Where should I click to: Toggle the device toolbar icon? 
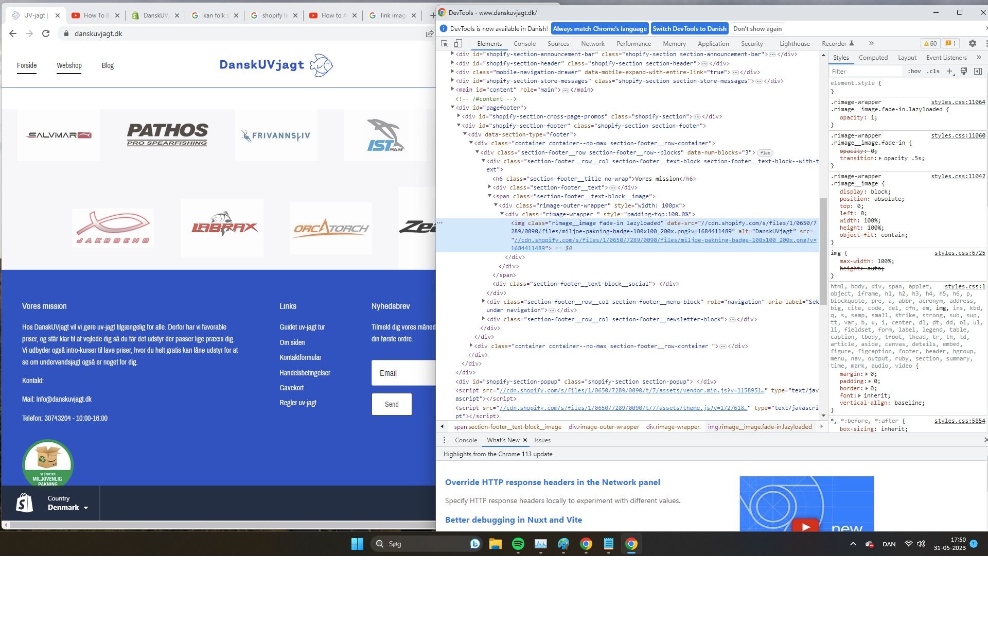458,44
